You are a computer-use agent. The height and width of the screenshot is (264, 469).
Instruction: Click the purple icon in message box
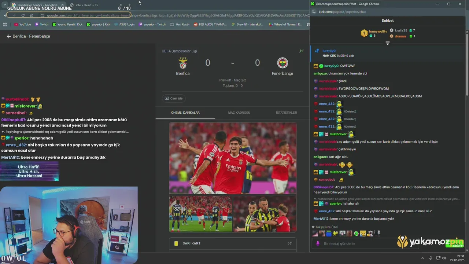318,243
